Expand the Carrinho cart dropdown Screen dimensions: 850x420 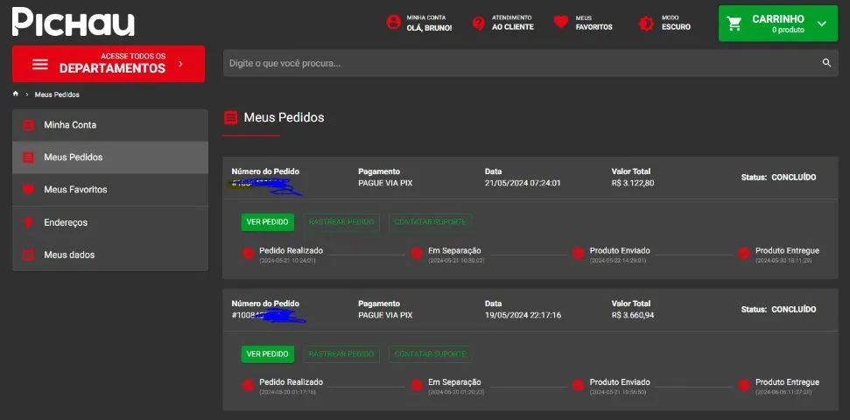point(821,24)
